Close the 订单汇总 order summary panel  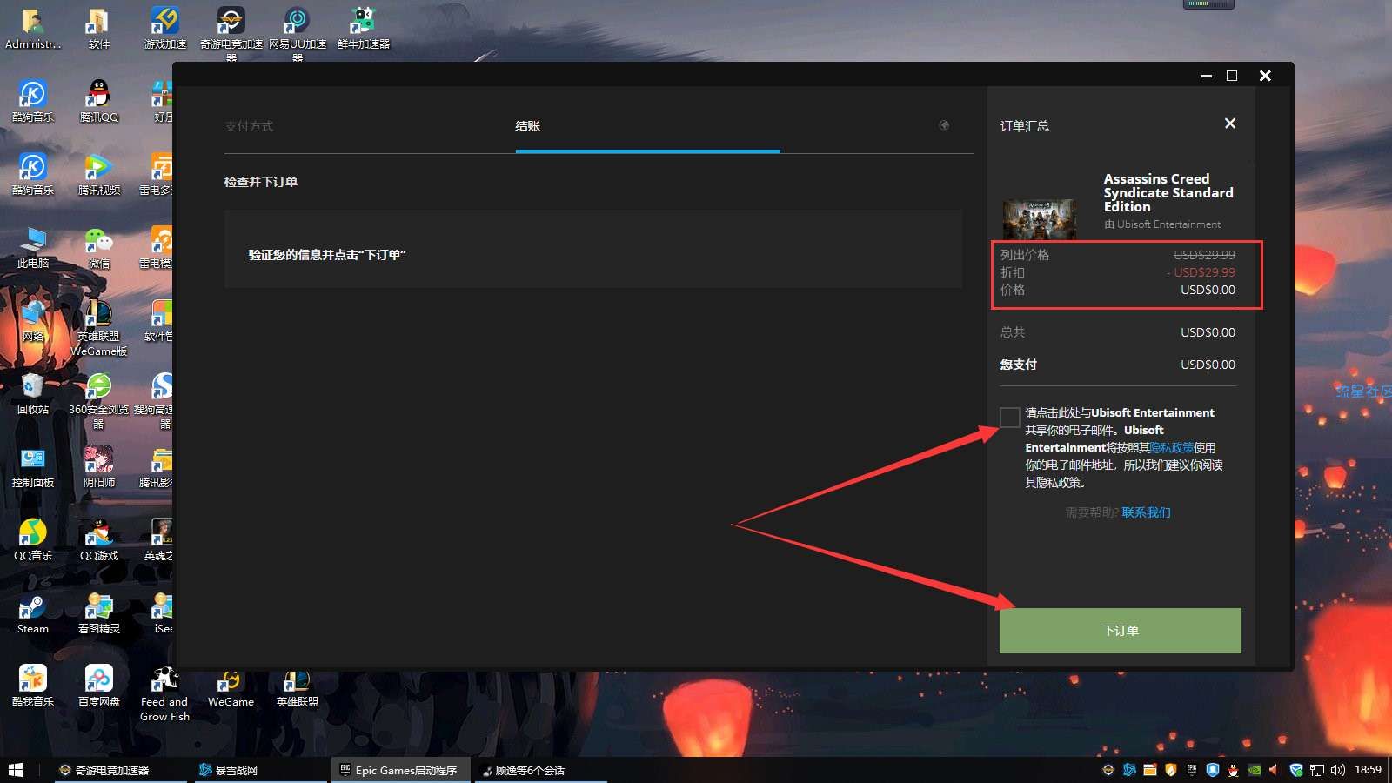[1230, 124]
